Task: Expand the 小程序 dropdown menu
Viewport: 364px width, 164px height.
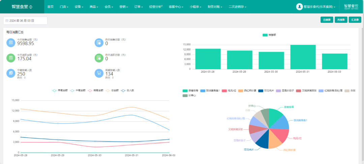Action: (x=195, y=7)
